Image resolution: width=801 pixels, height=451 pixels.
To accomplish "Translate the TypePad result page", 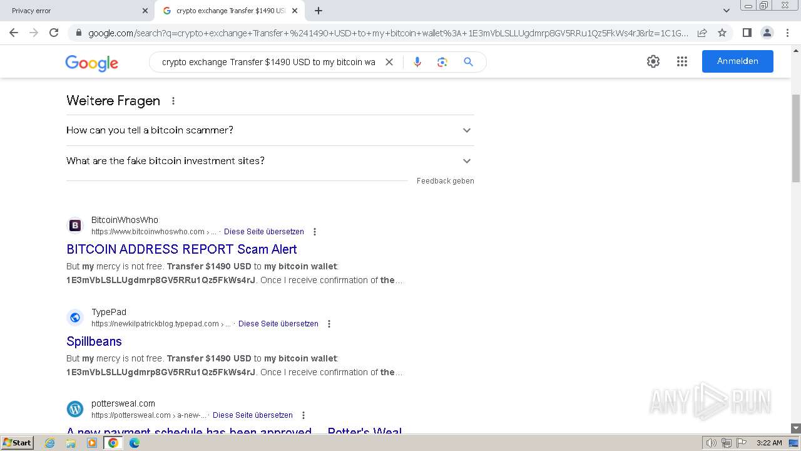I will [x=278, y=324].
